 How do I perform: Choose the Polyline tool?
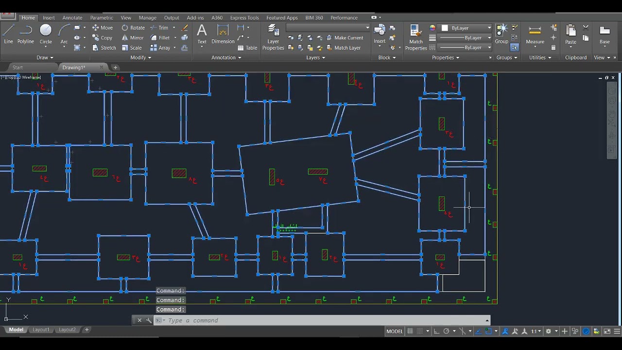[26, 34]
